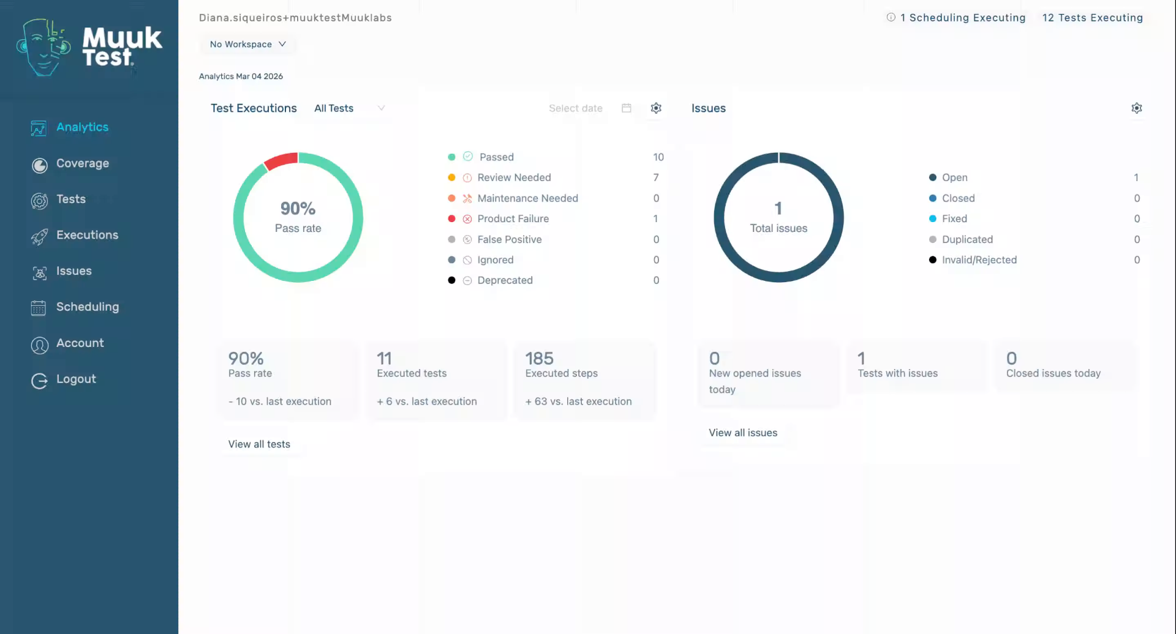Open the Issues panel settings gear

[1137, 108]
